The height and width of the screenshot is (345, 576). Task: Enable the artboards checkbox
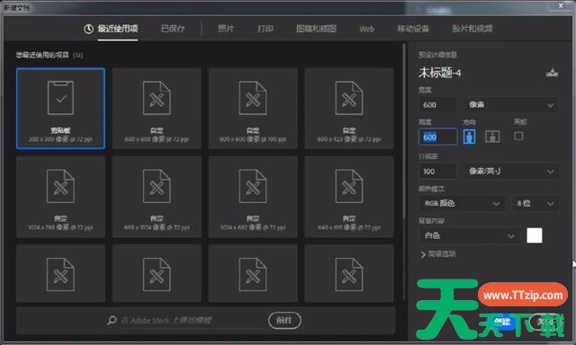pos(518,136)
